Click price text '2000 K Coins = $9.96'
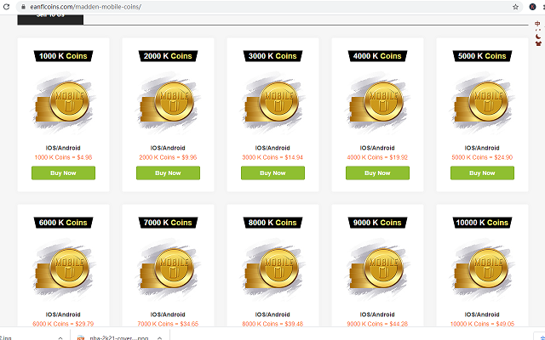Viewport: 545px width, 340px height. pyautogui.click(x=168, y=157)
